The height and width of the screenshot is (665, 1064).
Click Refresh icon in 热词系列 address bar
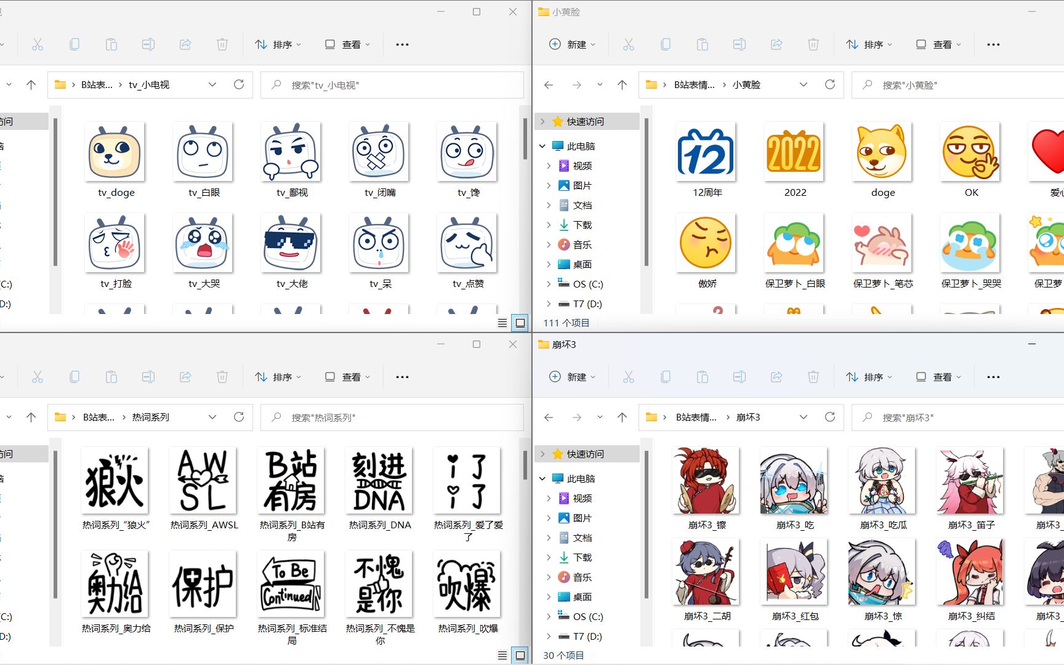pos(239,417)
